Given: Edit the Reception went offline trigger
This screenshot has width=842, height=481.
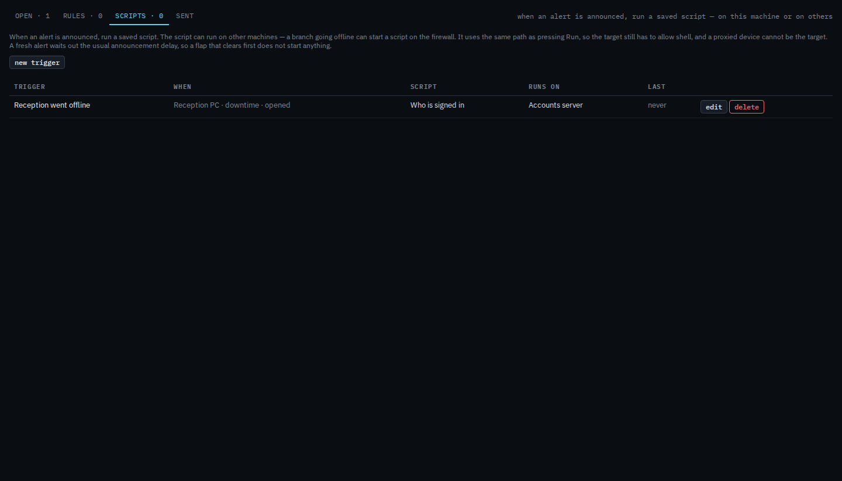Looking at the screenshot, I should 714,107.
